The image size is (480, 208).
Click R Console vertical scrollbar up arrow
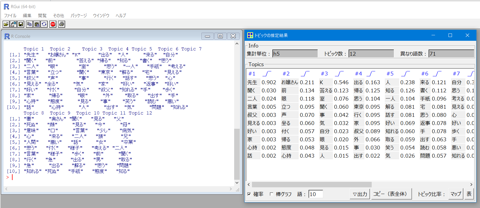click(237, 44)
